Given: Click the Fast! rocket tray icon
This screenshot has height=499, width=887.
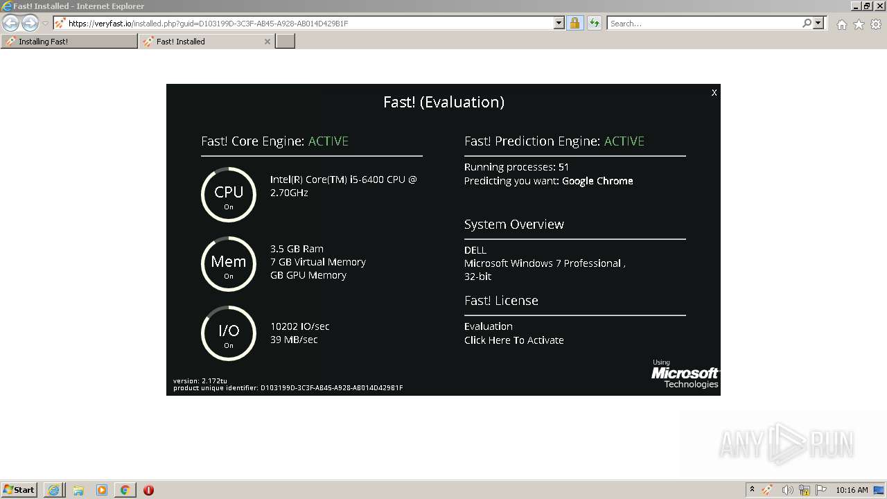Looking at the screenshot, I should point(767,490).
